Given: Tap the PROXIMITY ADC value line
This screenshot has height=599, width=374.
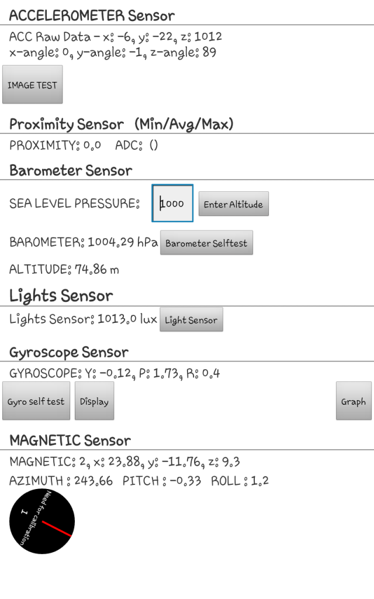Looking at the screenshot, I should 84,145.
